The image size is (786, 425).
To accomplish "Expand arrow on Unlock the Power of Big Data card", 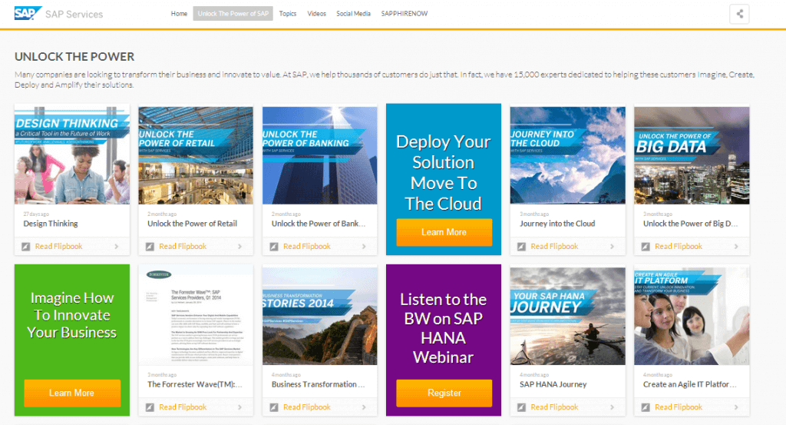I will (735, 247).
